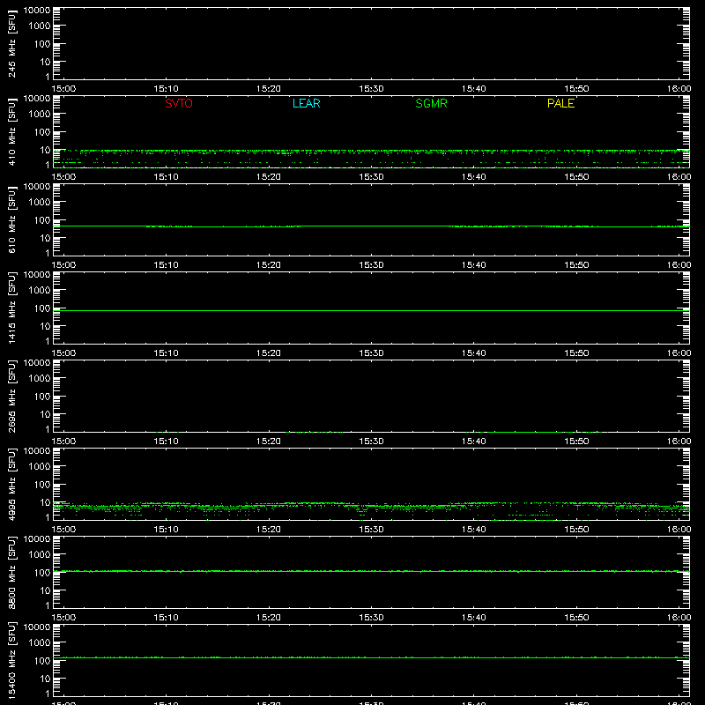Select the 1415 MHz [SFU] axis title
705x705 pixels.
[11, 308]
